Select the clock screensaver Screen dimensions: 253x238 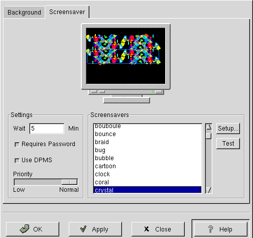pyautogui.click(x=148, y=174)
